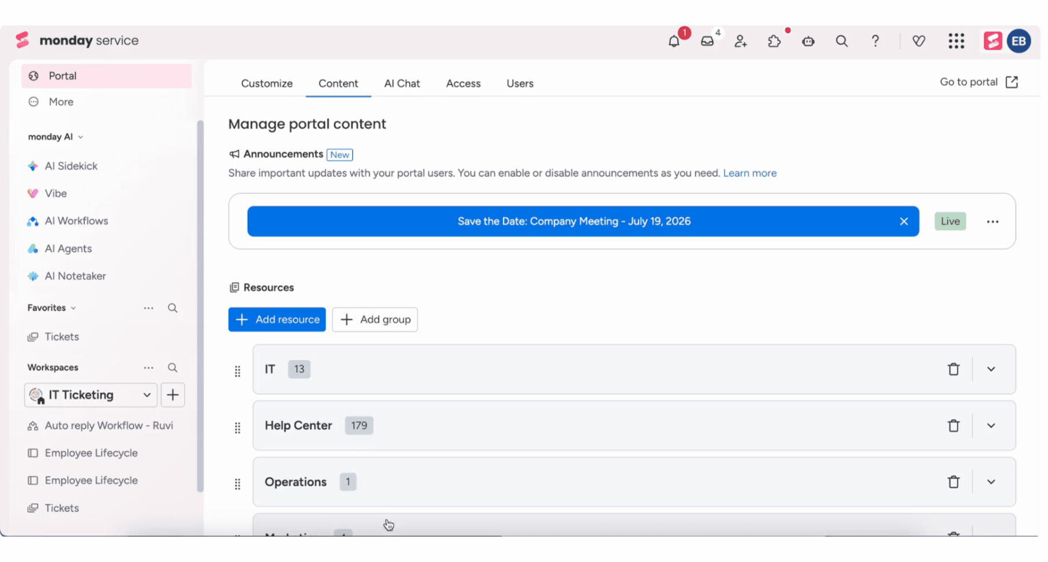Expand the Help Center group
Image resolution: width=1048 pixels, height=562 pixels.
click(x=991, y=426)
